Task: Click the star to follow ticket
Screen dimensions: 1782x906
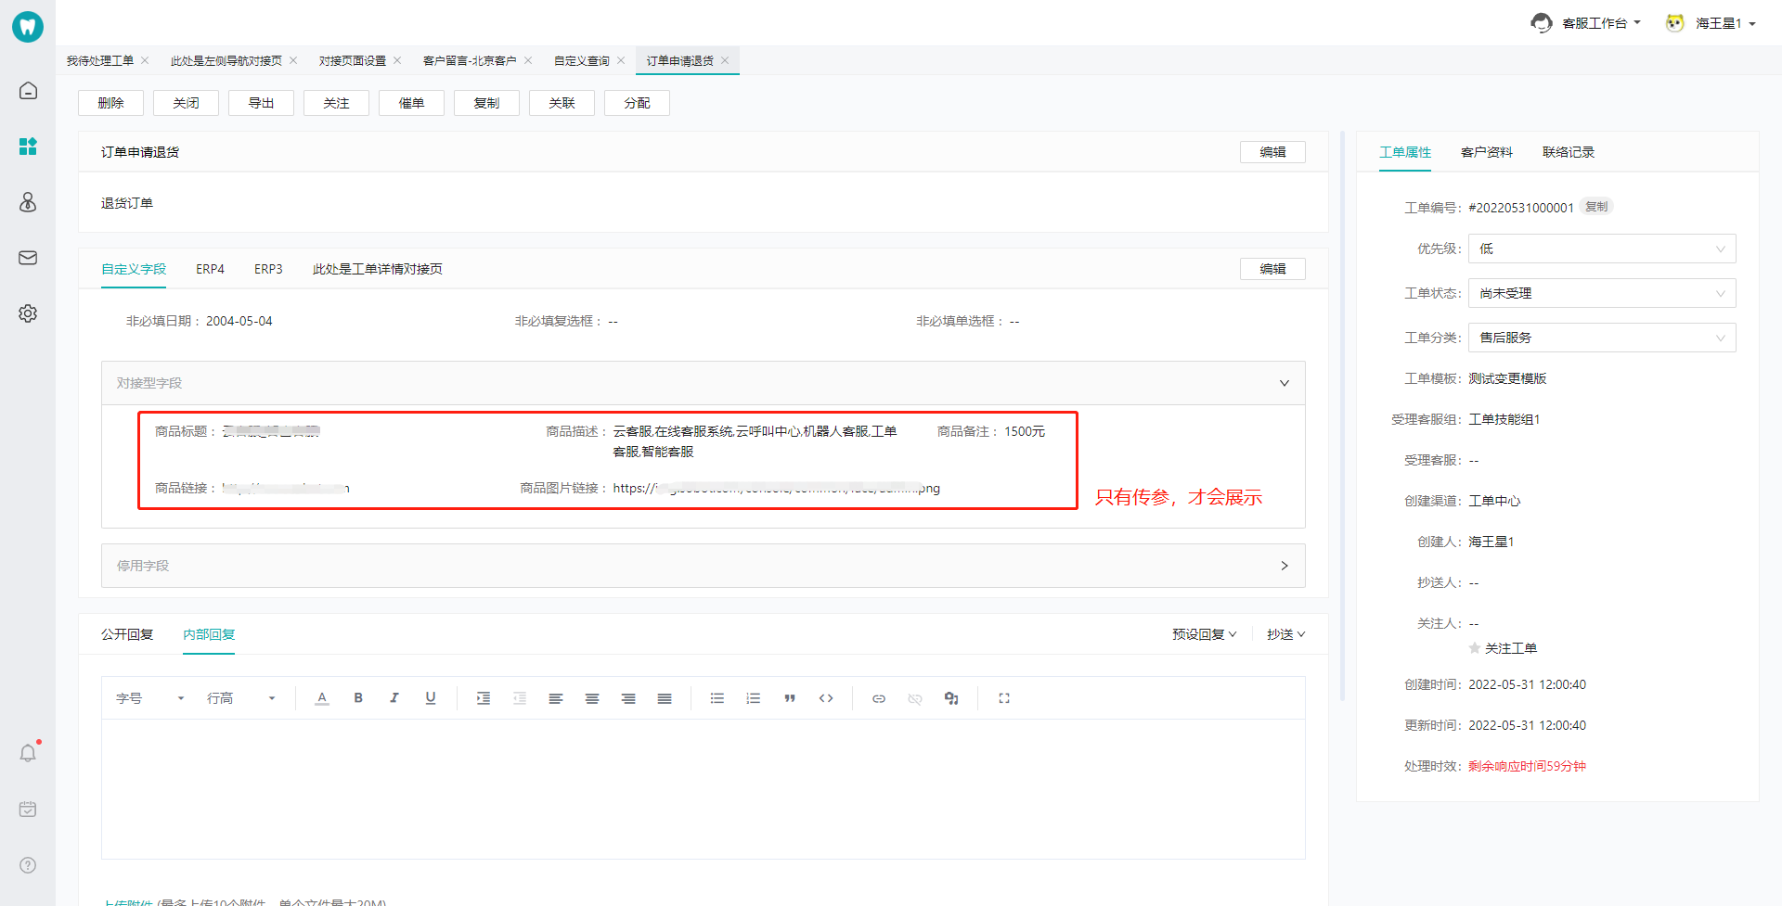Action: (x=1475, y=648)
